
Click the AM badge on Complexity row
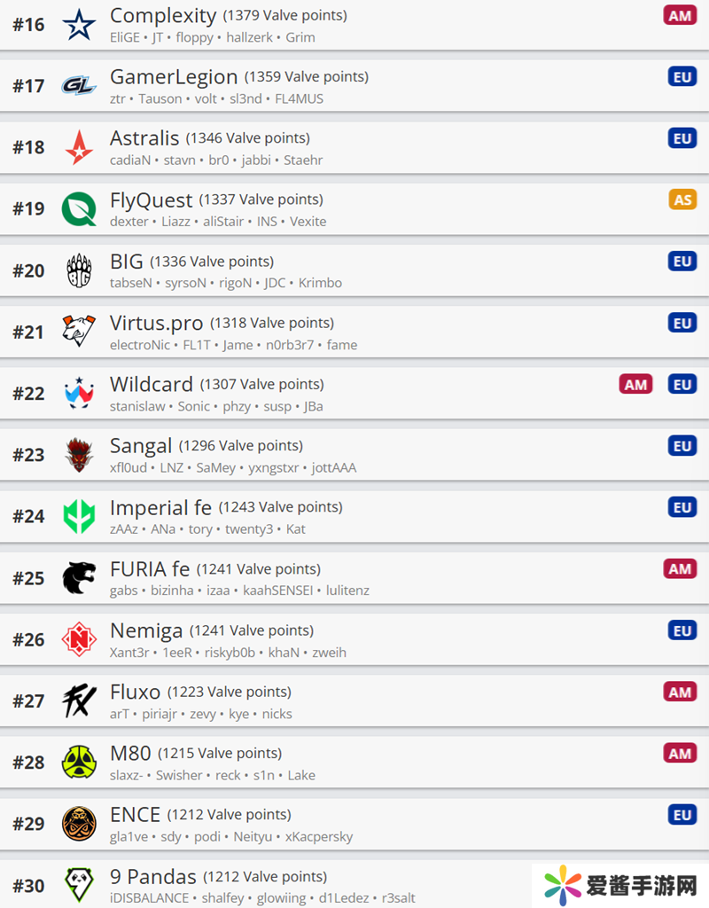pos(680,16)
